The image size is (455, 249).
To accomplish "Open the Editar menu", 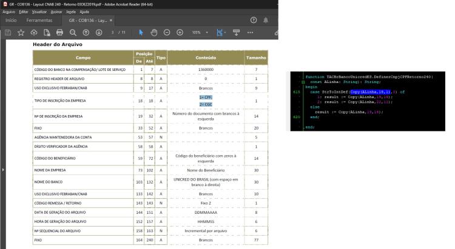I will (24, 12).
